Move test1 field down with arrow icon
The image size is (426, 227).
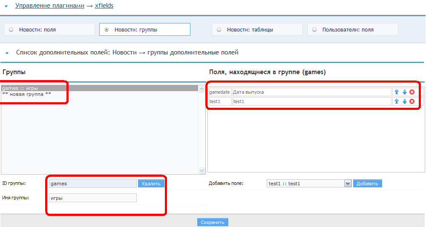404,101
